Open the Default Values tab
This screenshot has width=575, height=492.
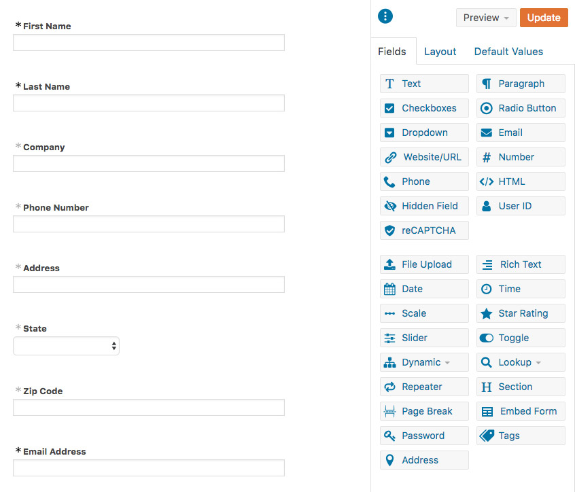tap(508, 52)
